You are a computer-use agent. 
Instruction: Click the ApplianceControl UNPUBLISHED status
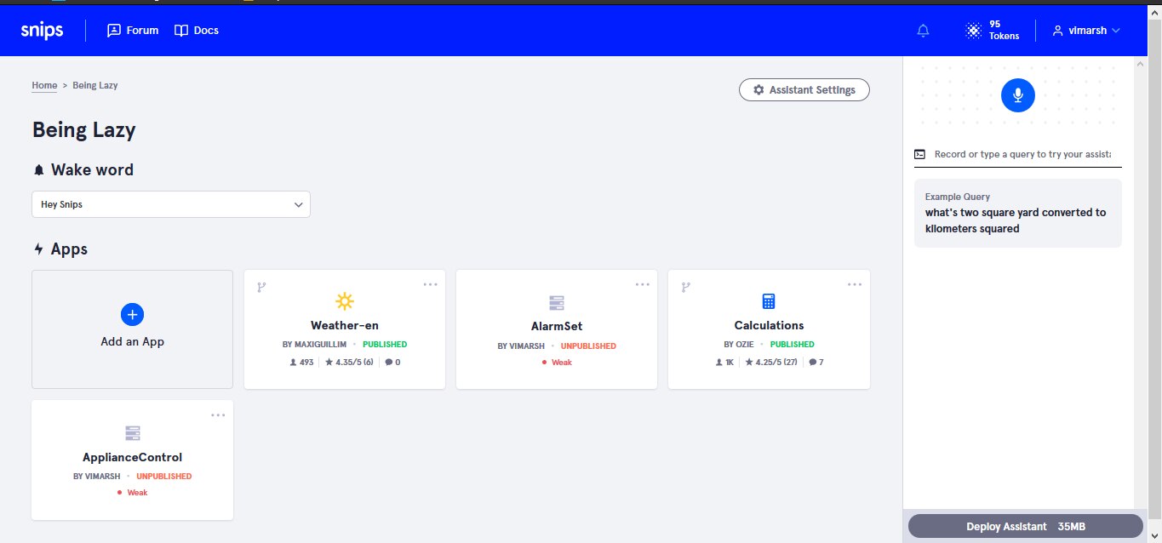point(163,477)
